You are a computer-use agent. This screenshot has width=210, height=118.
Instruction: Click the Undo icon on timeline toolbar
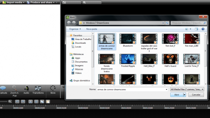coord(17,102)
